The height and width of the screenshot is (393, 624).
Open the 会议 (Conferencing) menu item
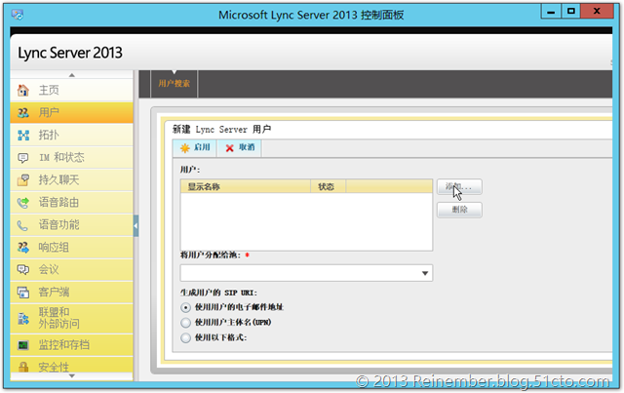[x=50, y=269]
